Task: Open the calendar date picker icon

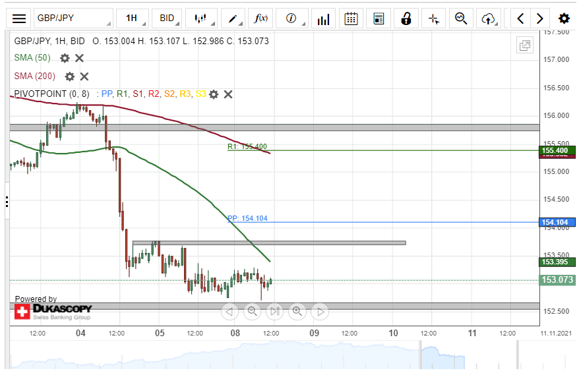Action: coord(351,18)
